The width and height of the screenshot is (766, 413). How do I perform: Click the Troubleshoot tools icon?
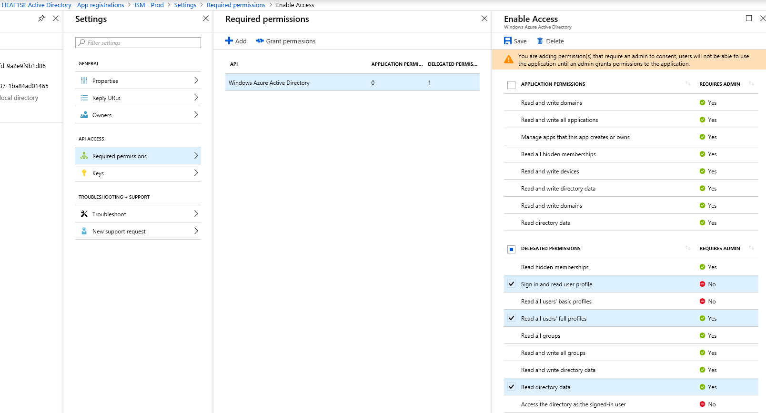(84, 214)
